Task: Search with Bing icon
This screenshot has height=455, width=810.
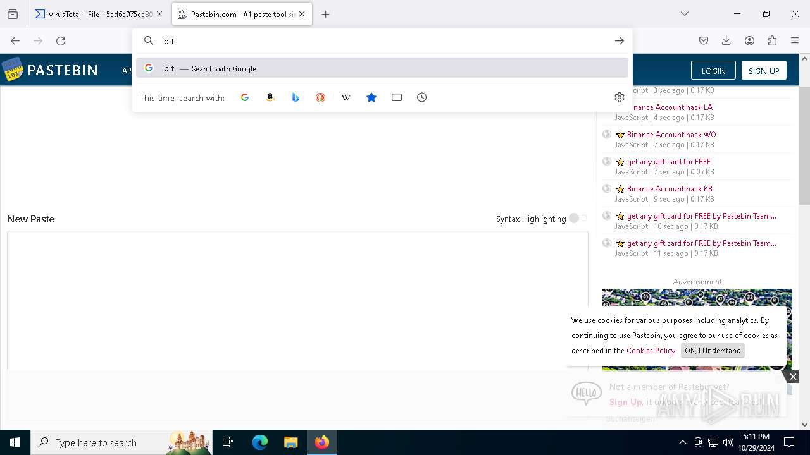Action: point(296,97)
